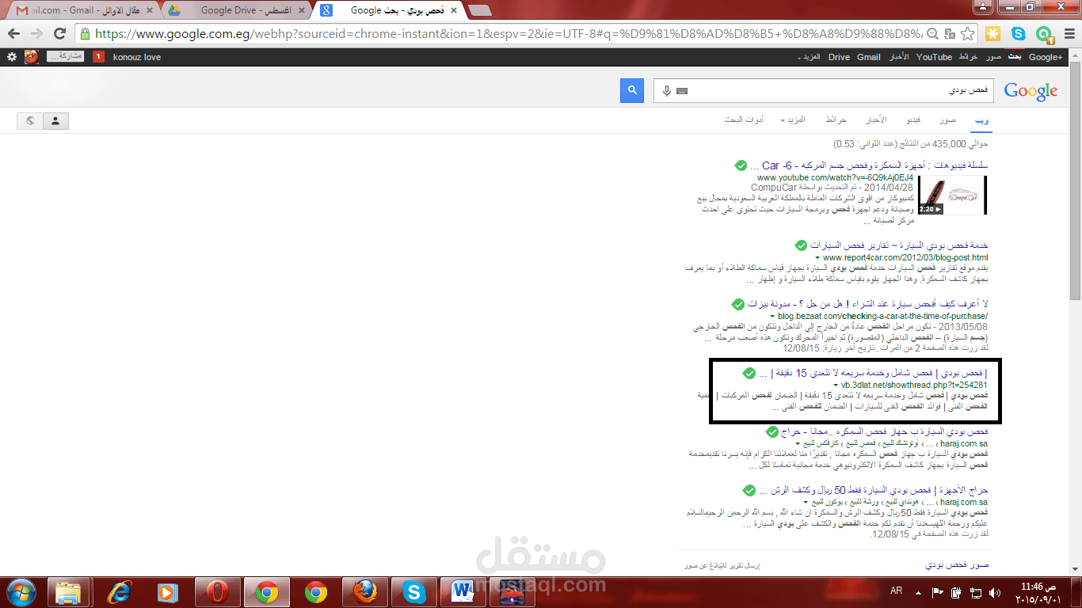Reload the page with the refresh button
This screenshot has height=608, width=1082.
[59, 33]
